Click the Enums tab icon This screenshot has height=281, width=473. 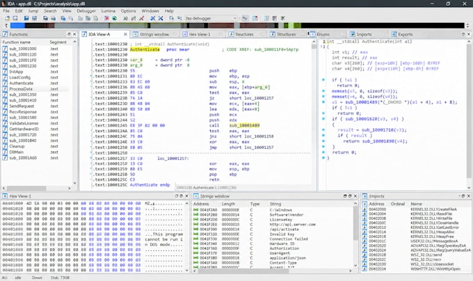[x=313, y=34]
